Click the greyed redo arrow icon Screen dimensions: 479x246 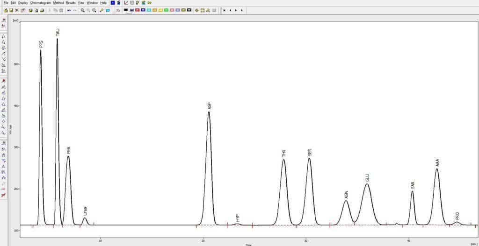click(x=75, y=10)
